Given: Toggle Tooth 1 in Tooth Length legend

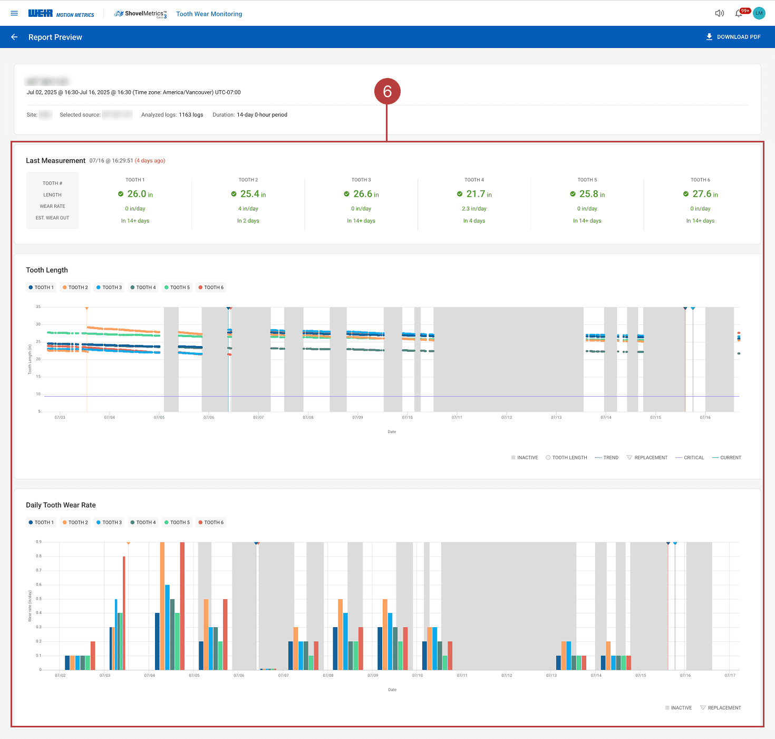Looking at the screenshot, I should pos(41,287).
